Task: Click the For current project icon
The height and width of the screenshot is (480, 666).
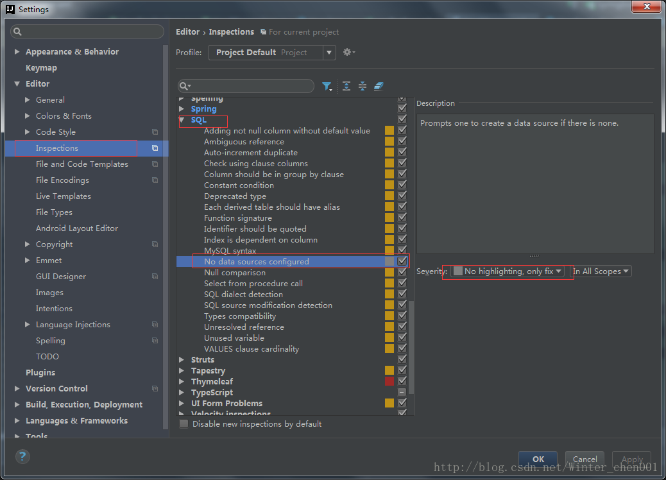Action: (x=263, y=32)
